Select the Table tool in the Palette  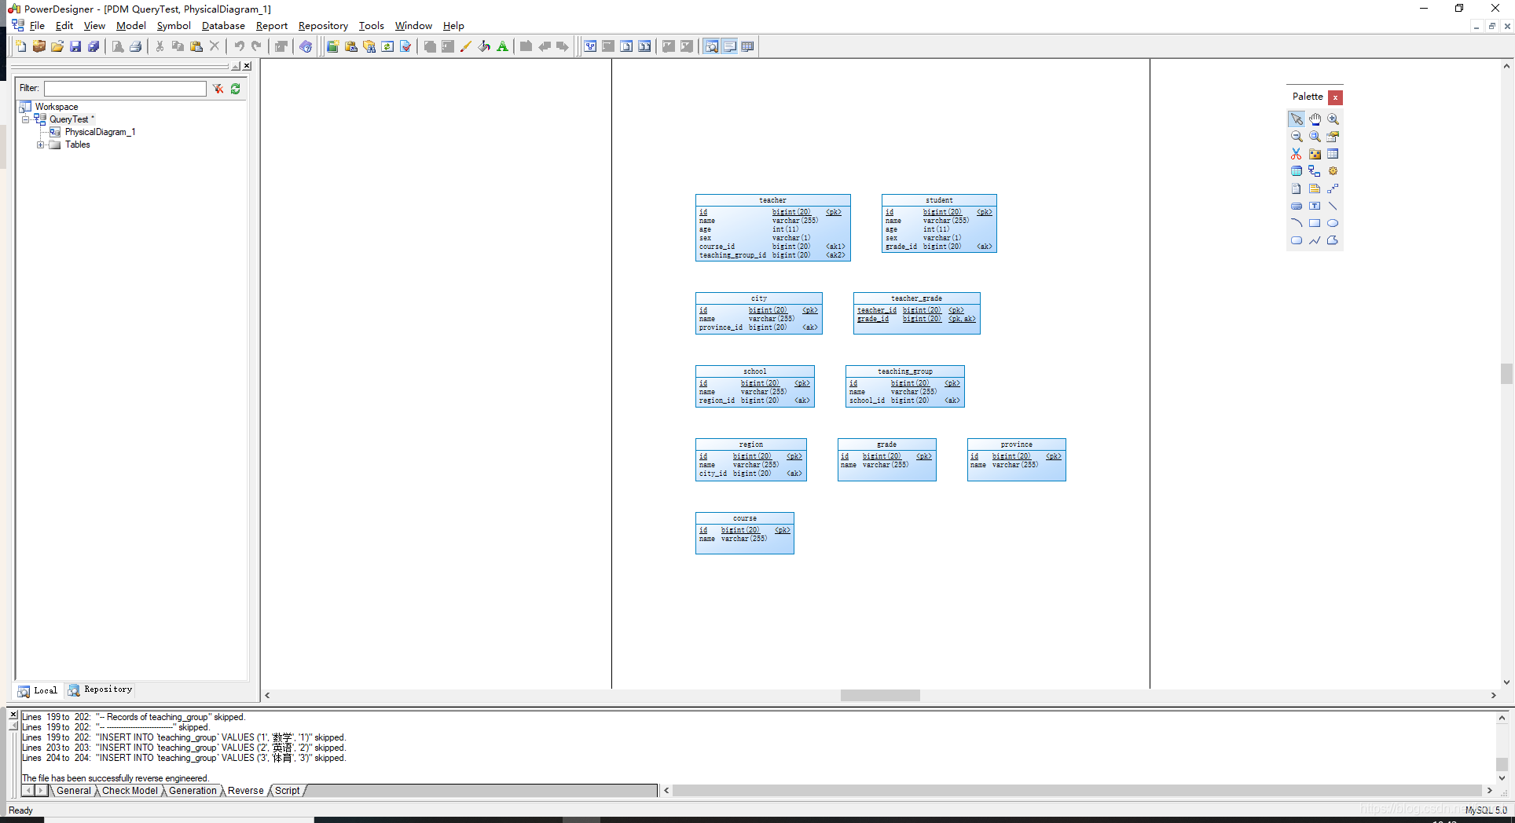[x=1333, y=154]
